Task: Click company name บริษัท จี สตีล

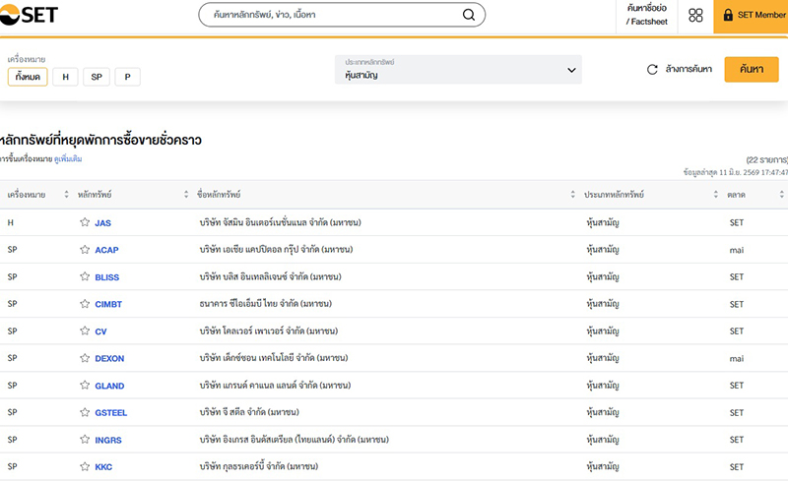Action: pyautogui.click(x=249, y=412)
